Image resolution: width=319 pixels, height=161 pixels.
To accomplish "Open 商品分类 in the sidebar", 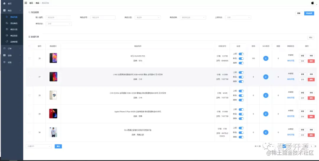I will (12, 29).
